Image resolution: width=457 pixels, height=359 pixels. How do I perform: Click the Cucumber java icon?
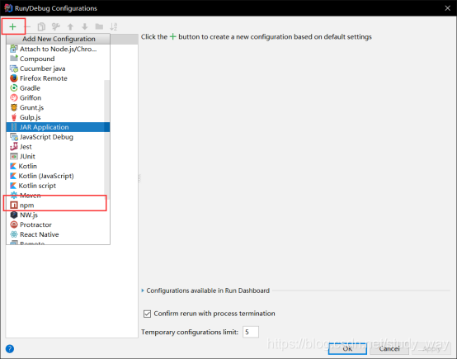(x=14, y=68)
